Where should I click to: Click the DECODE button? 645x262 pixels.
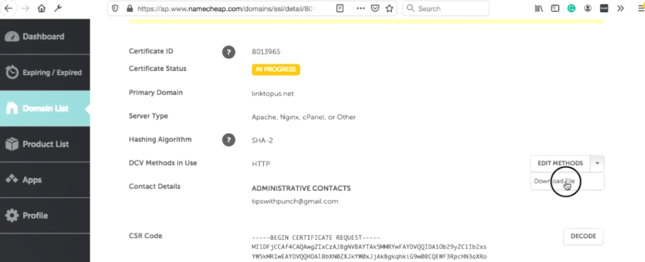(583, 237)
